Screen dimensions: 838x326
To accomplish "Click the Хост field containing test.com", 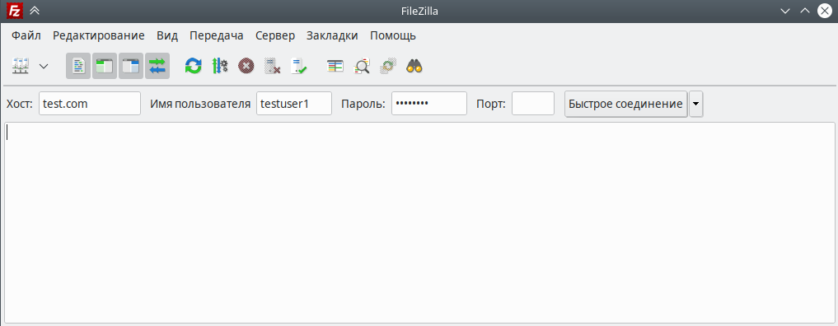I will [90, 104].
